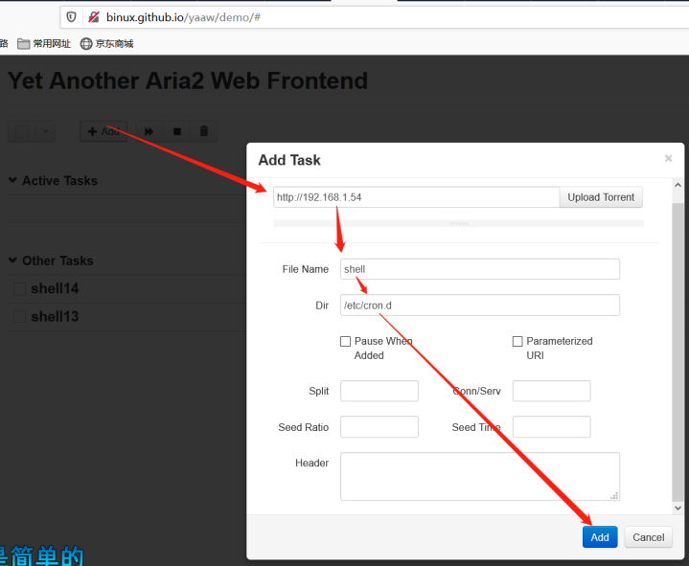
Task: Click the URL textarea resize handle bar
Action: (x=459, y=223)
